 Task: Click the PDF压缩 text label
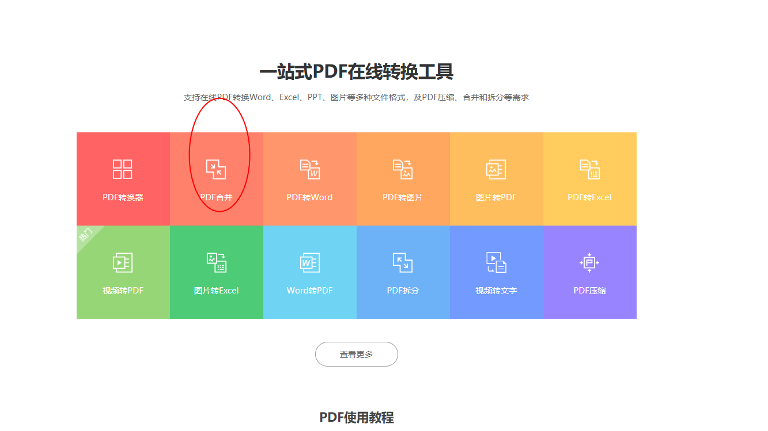click(x=589, y=291)
